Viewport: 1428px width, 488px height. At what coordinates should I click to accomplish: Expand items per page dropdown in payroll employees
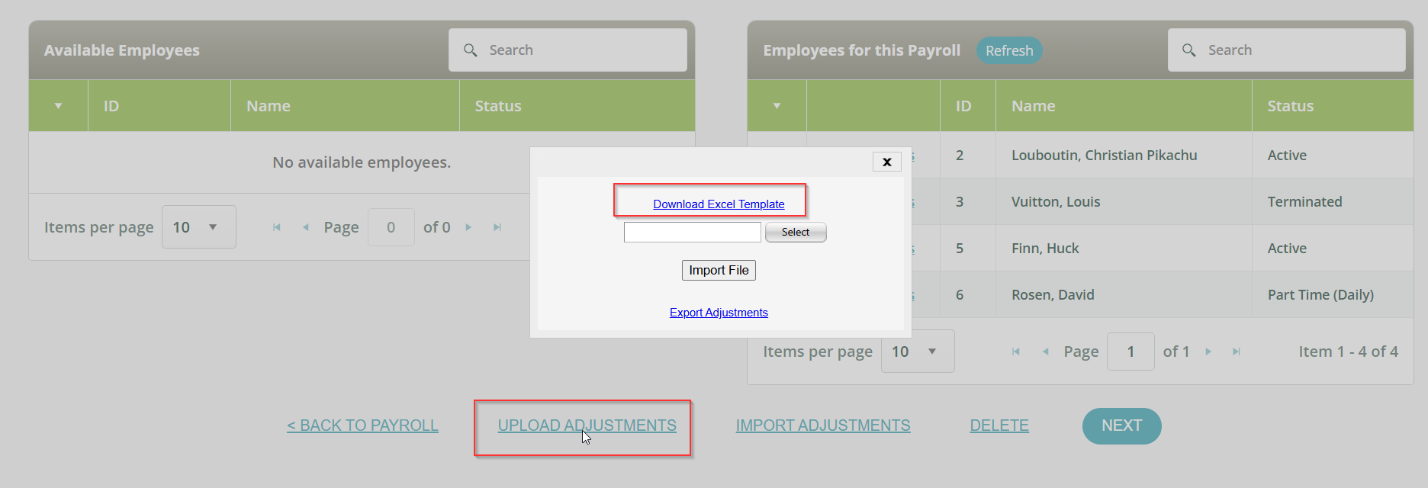coord(931,352)
